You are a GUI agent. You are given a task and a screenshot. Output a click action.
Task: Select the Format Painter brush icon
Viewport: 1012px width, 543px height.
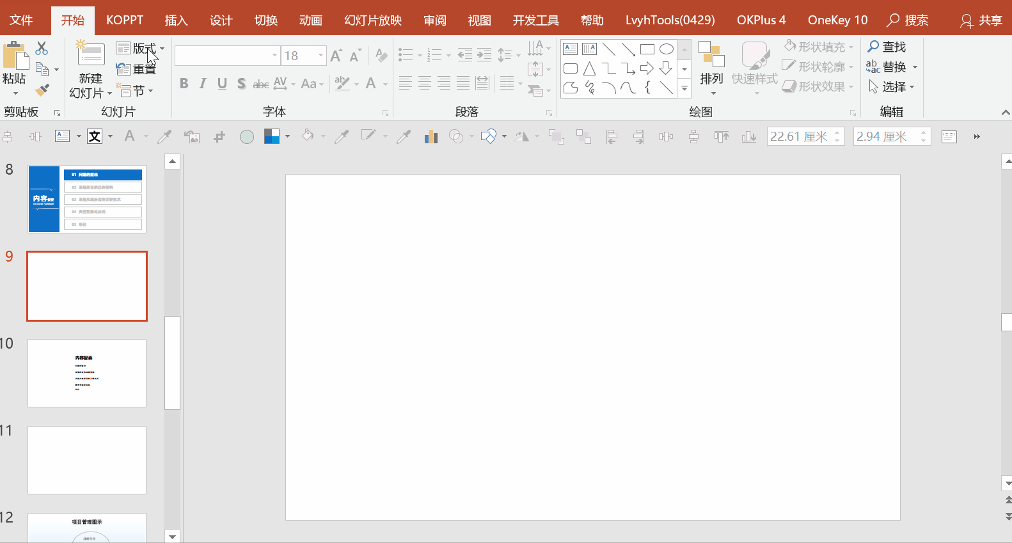(42, 90)
